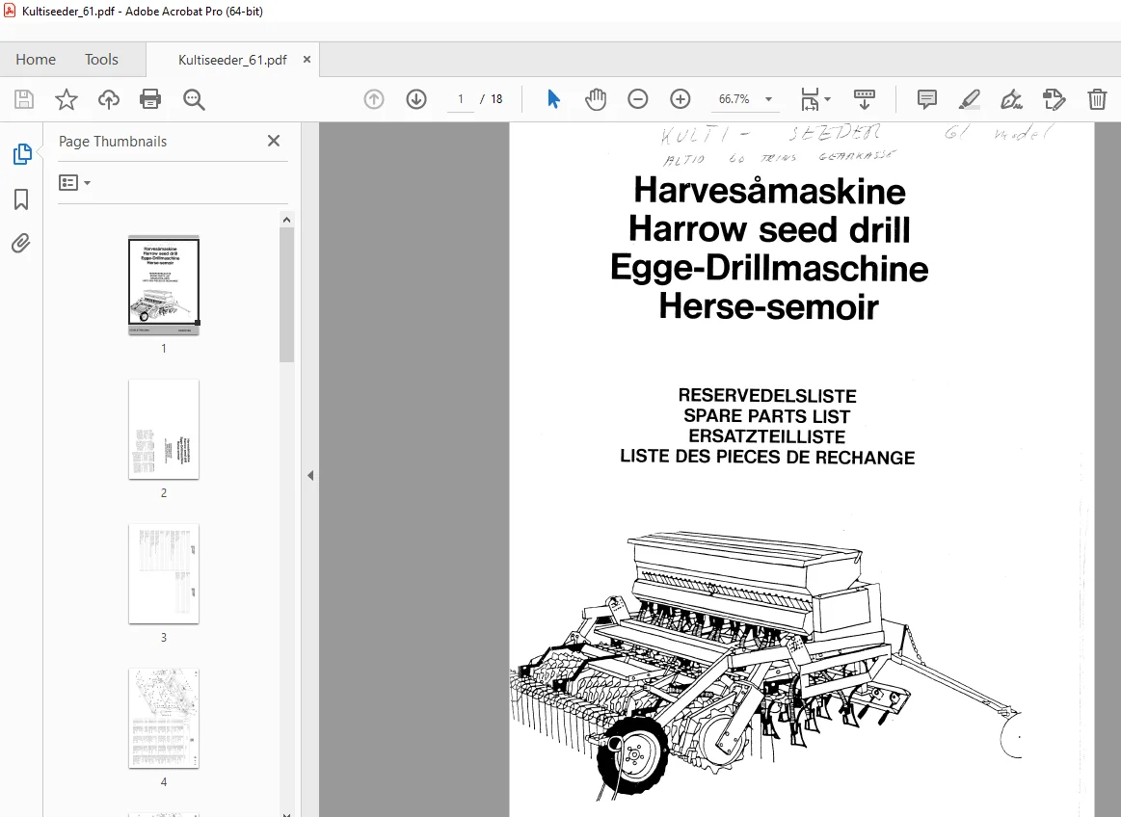Upload file to cloud icon
This screenshot has height=817, width=1121.
point(109,99)
